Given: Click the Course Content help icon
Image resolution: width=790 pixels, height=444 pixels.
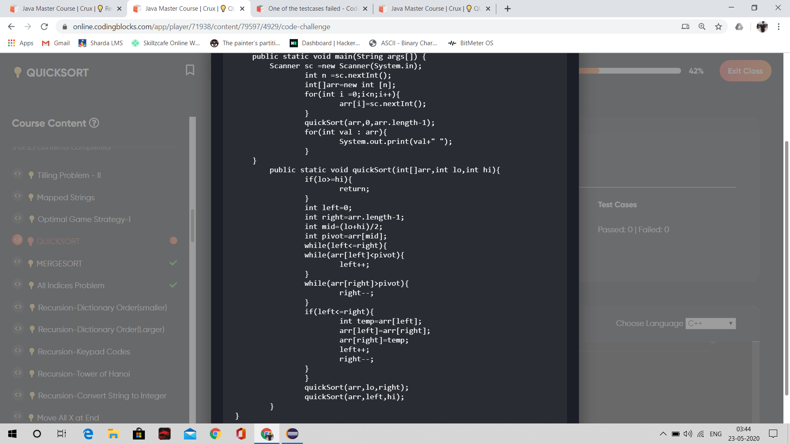Looking at the screenshot, I should (x=94, y=123).
